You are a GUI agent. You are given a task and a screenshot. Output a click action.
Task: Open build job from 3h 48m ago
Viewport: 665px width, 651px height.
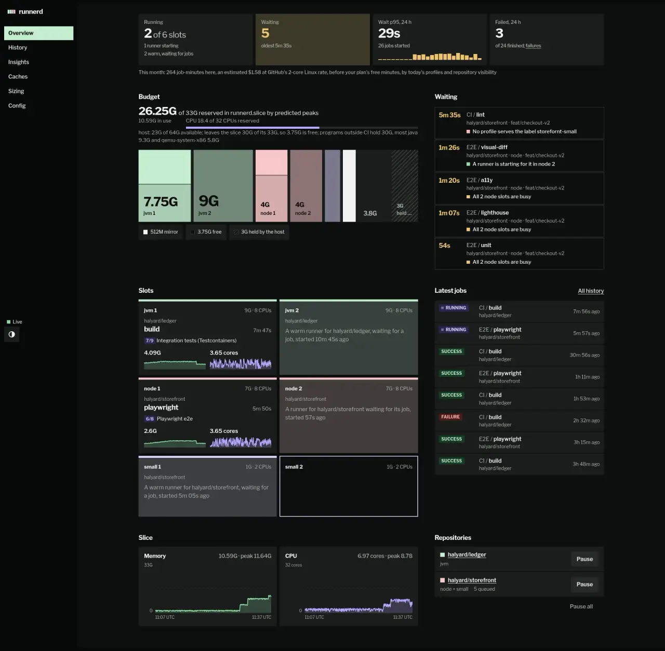coord(519,464)
